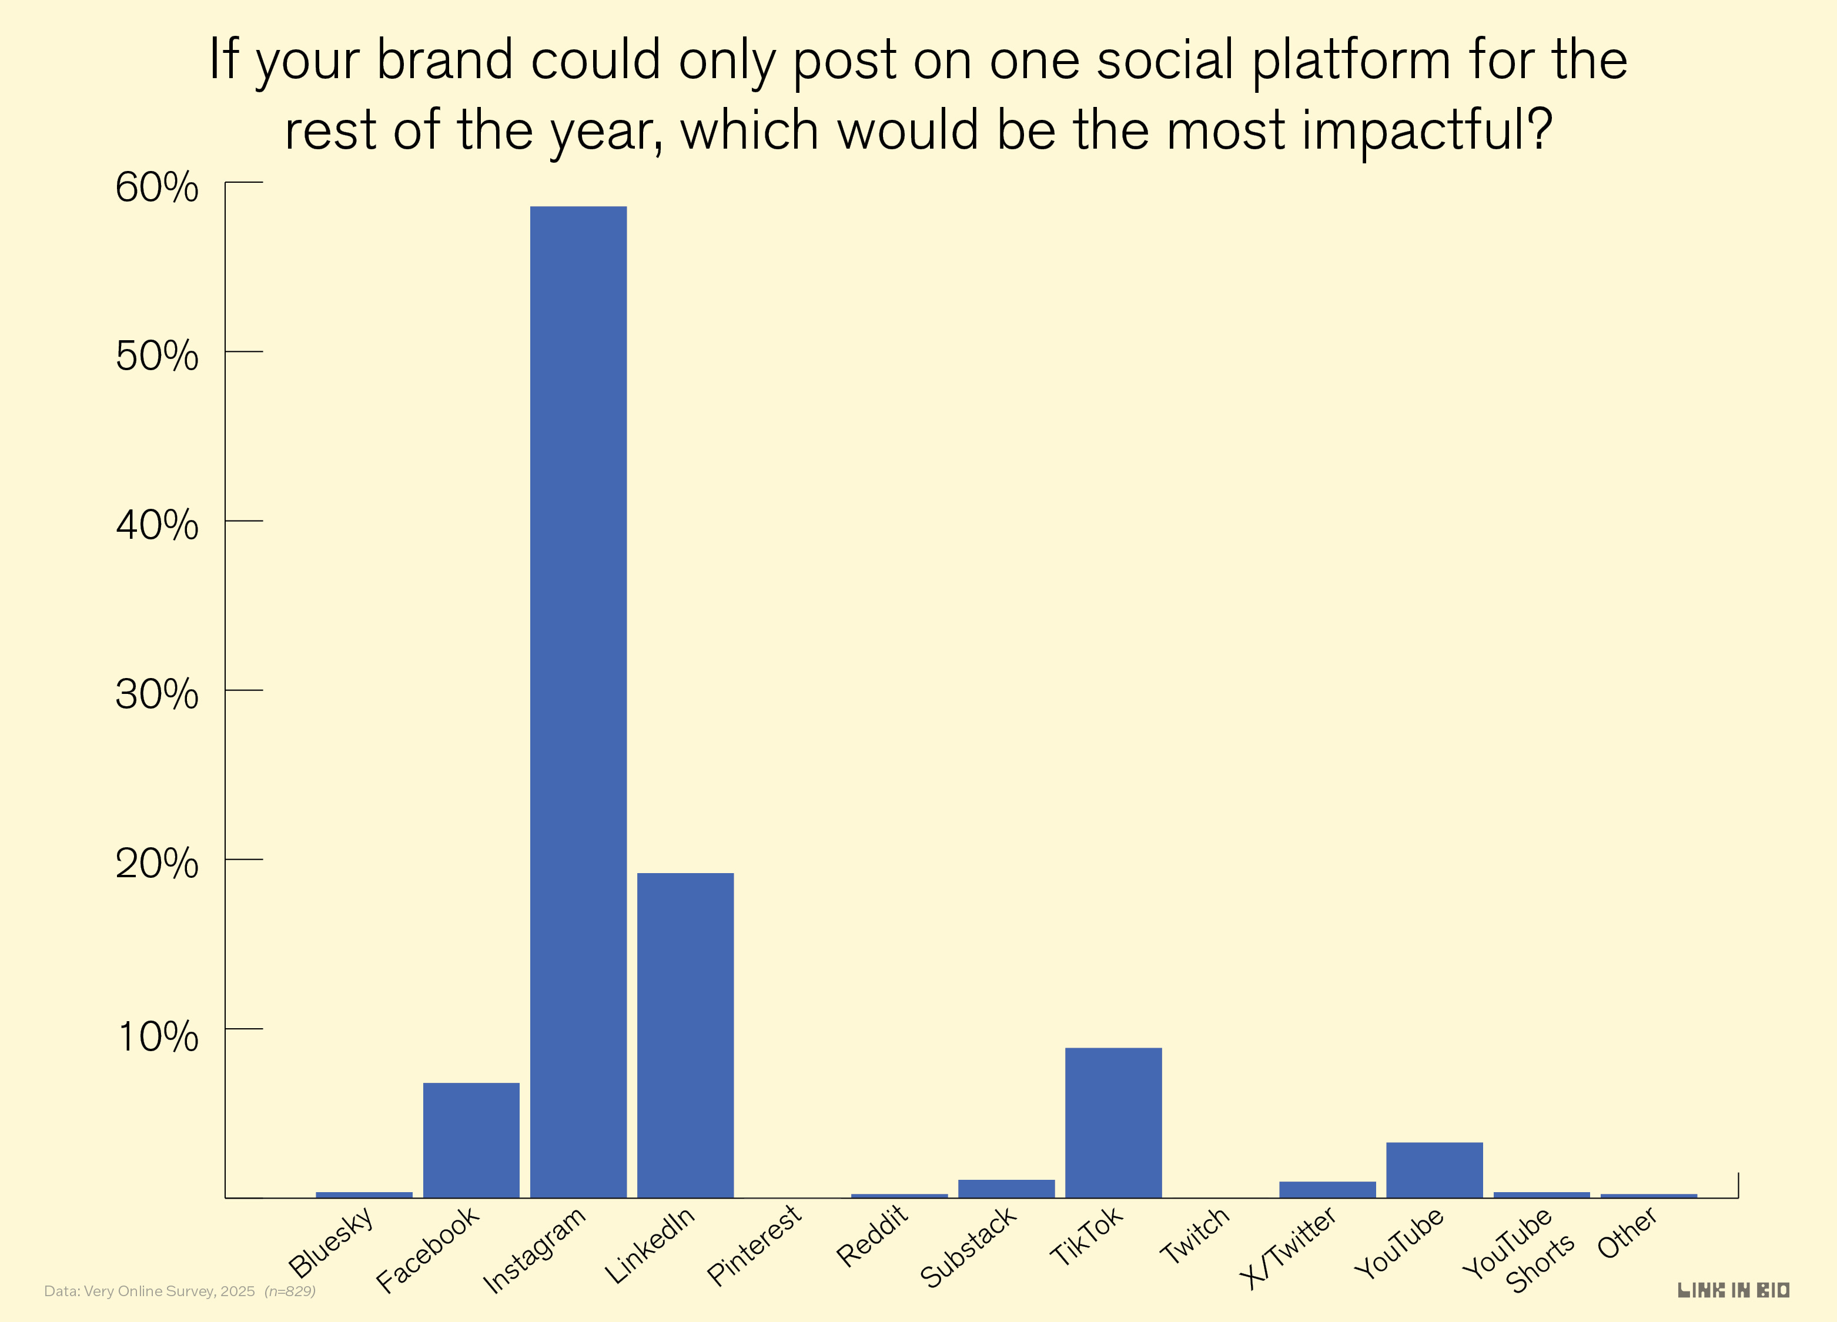The height and width of the screenshot is (1322, 1837).
Task: Click the Instagram bar
Action: [x=578, y=702]
